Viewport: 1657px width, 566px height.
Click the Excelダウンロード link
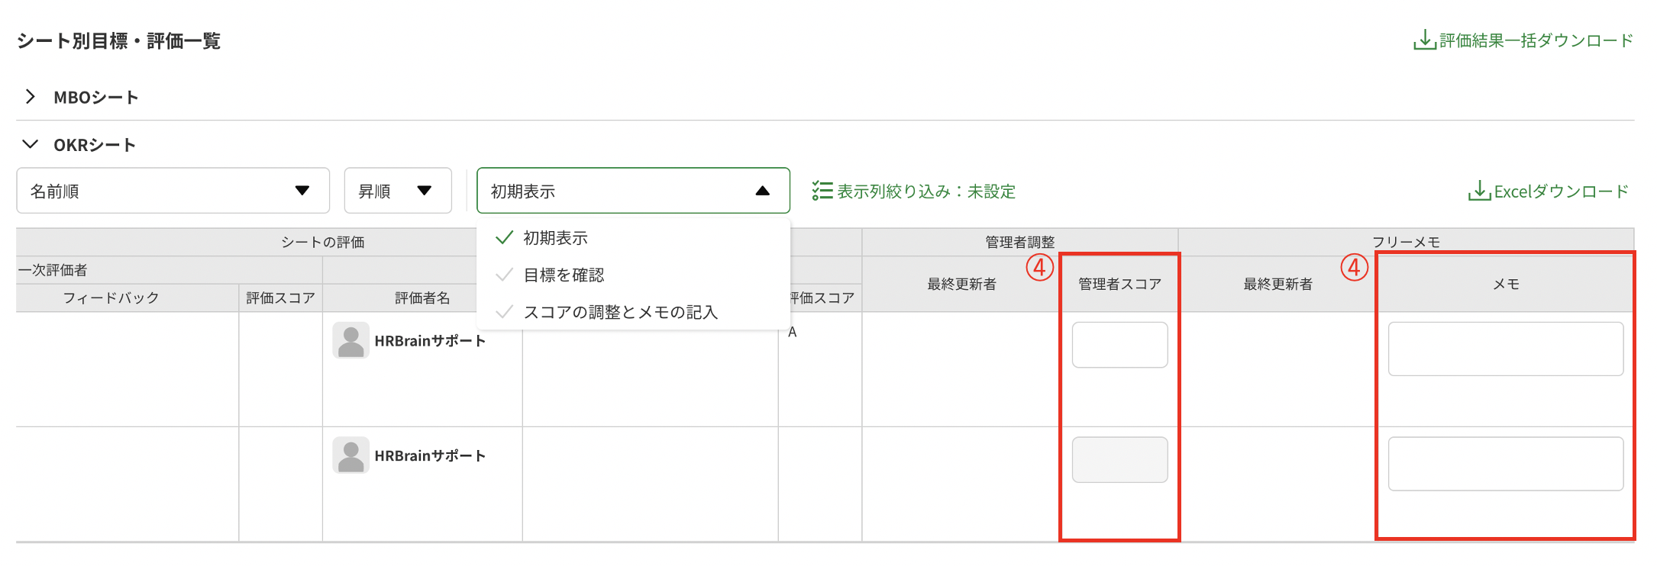pos(1561,191)
